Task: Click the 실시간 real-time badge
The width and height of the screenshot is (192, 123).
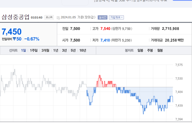Action: tap(103, 17)
